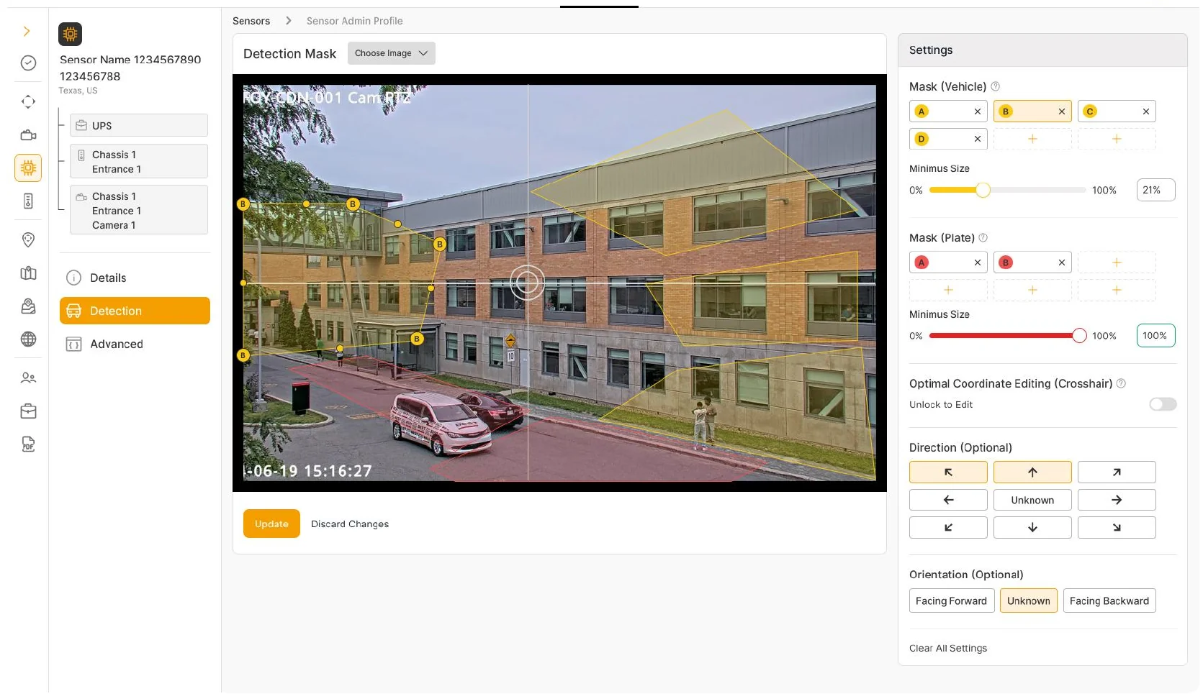The height and width of the screenshot is (699, 1203).
Task: Click the sensor chip logo above Sensor Name
Action: click(71, 34)
